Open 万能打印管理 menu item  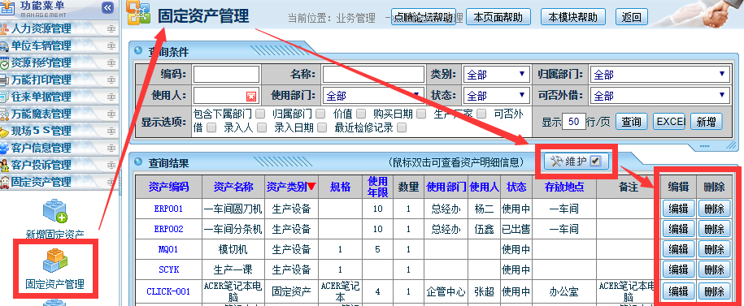[x=41, y=80]
